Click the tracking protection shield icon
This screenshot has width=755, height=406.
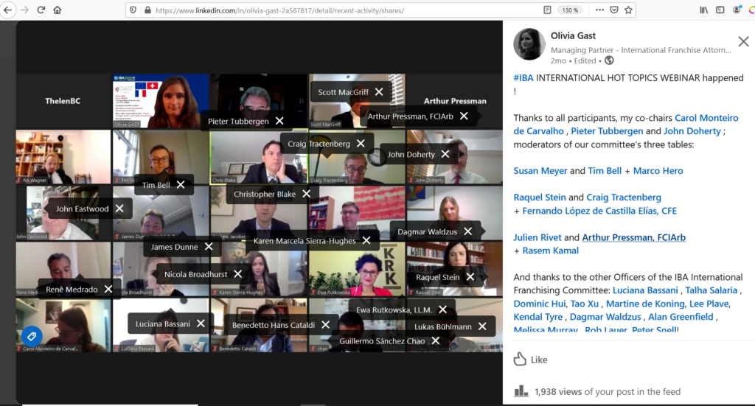pyautogui.click(x=133, y=10)
